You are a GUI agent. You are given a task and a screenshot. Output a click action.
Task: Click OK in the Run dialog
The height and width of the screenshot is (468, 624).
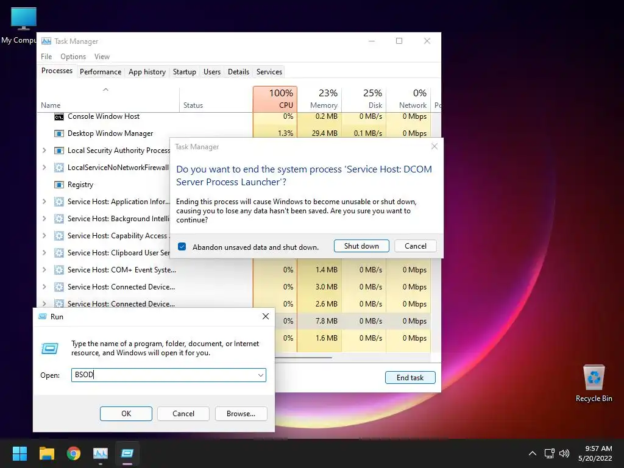coord(126,414)
